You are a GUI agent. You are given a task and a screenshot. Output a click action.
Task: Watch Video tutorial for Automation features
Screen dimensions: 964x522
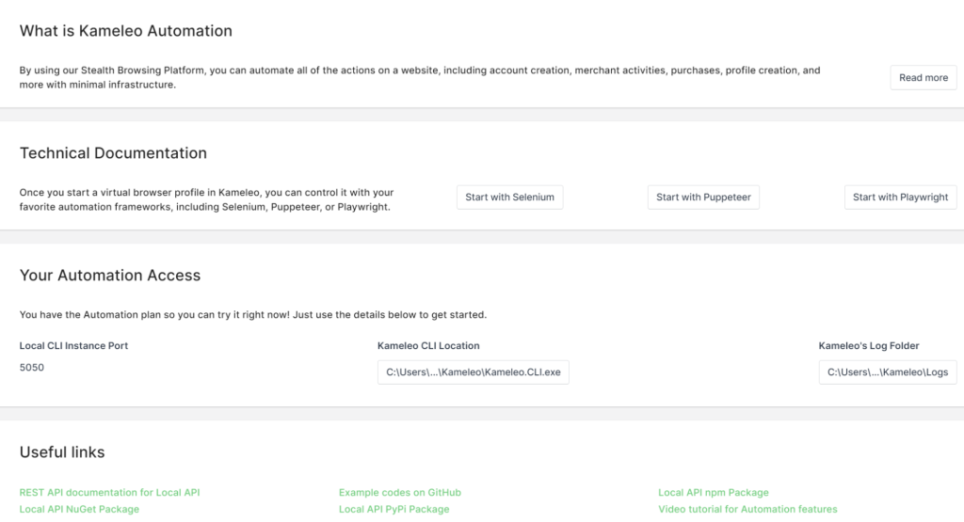pyautogui.click(x=747, y=509)
